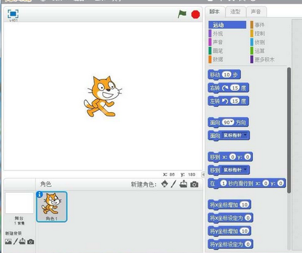Switch to the 脚本 tab

[214, 11]
